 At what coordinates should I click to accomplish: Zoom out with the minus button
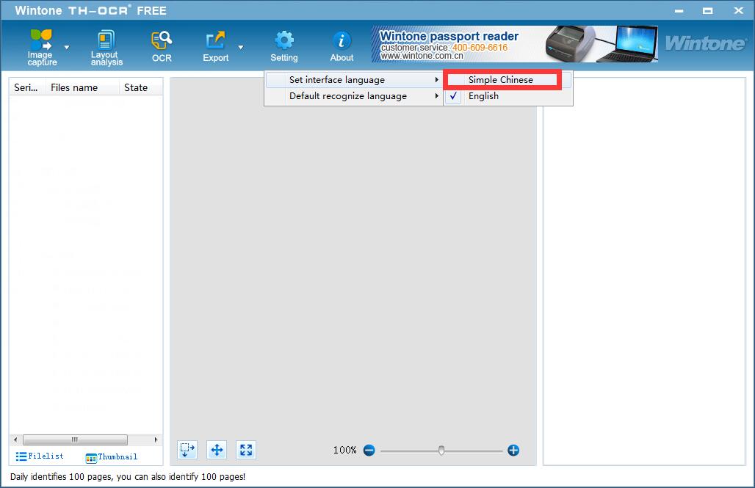369,450
